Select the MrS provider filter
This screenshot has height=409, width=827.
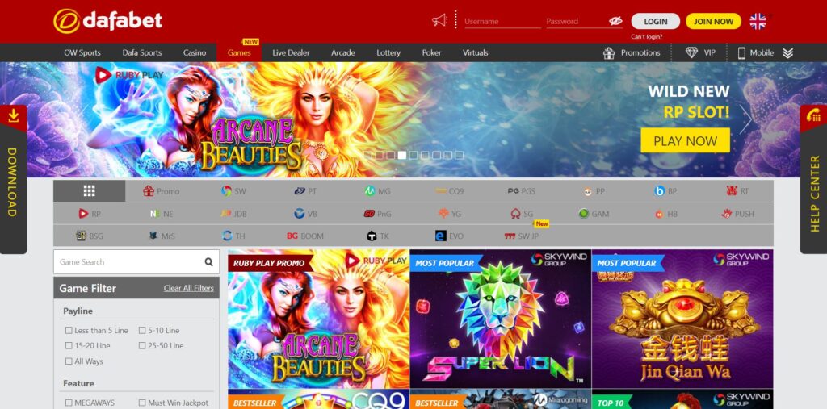pos(162,236)
